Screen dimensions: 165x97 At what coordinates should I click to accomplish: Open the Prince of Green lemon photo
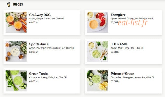[x=97, y=81]
